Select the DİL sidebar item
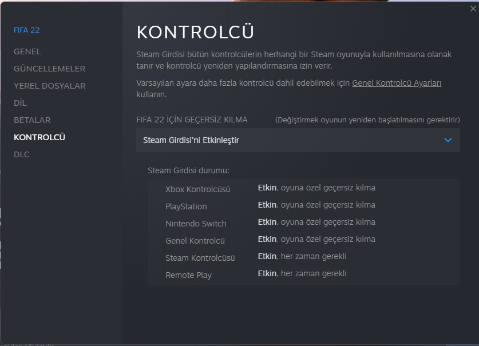The width and height of the screenshot is (479, 346). tap(20, 103)
